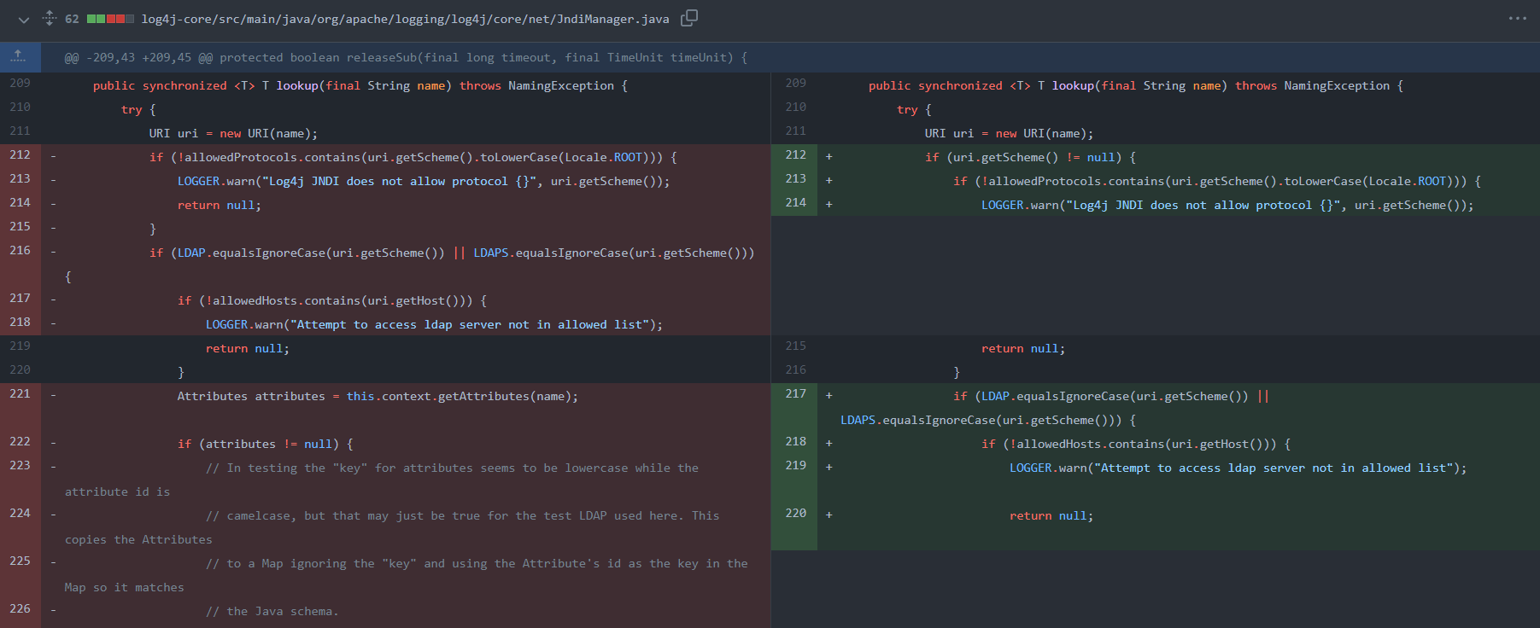
Task: Select removed line number 212 on left
Action: pos(20,155)
